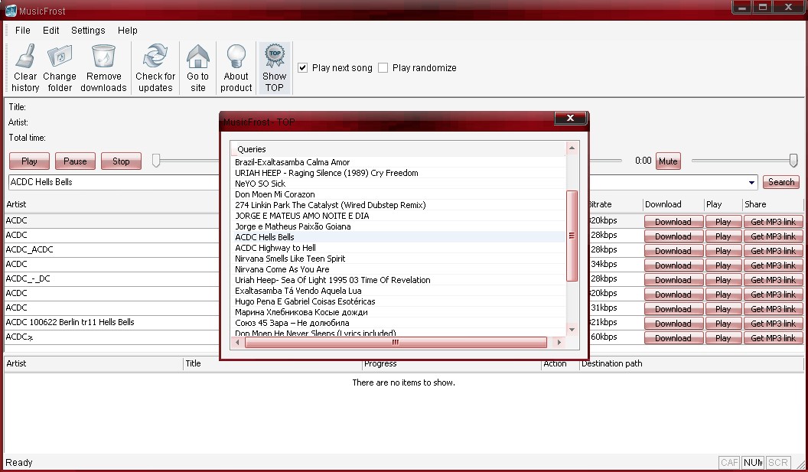
Task: Click Get MP3 link in first results row
Action: tap(773, 222)
